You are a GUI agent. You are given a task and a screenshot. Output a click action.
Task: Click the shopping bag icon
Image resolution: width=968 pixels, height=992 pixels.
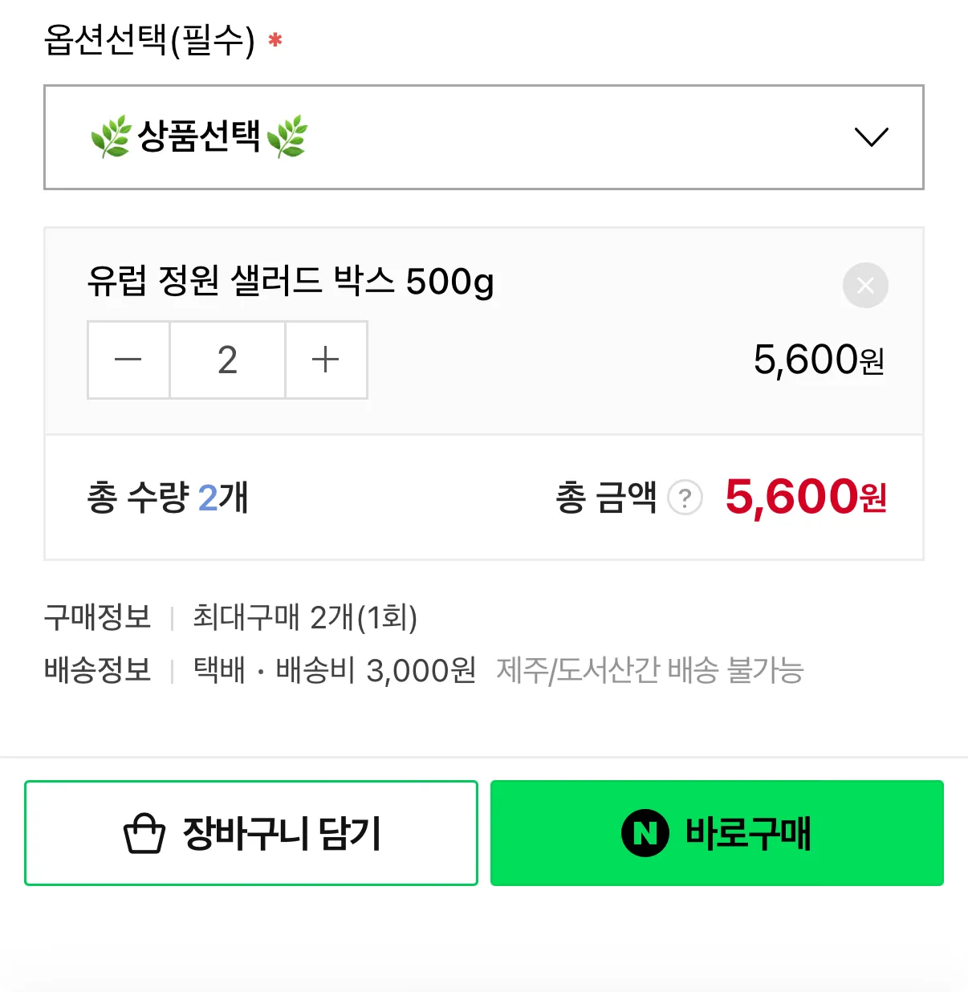click(x=144, y=834)
